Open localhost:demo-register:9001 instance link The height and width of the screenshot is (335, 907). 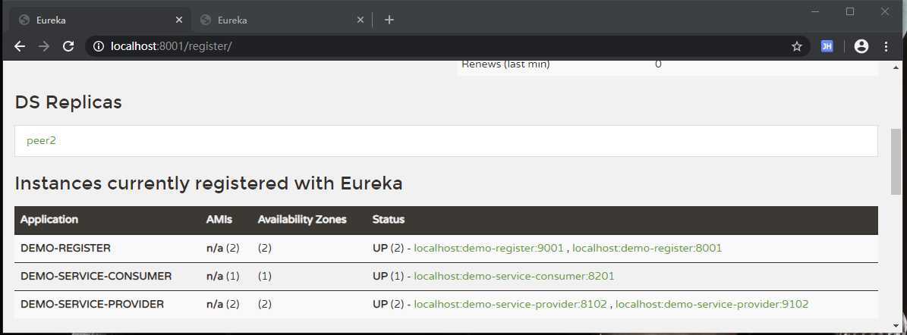coord(490,248)
